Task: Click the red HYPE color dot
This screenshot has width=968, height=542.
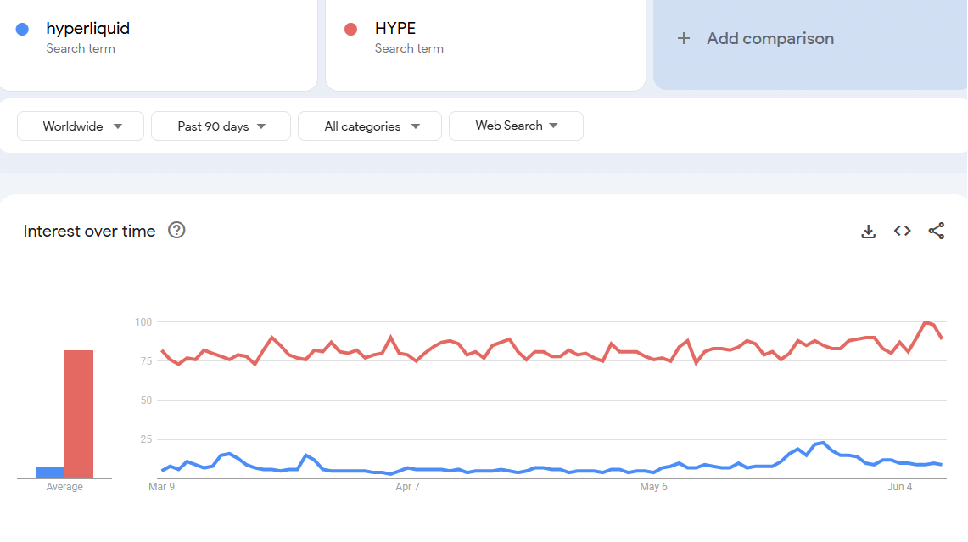Action: click(x=350, y=29)
